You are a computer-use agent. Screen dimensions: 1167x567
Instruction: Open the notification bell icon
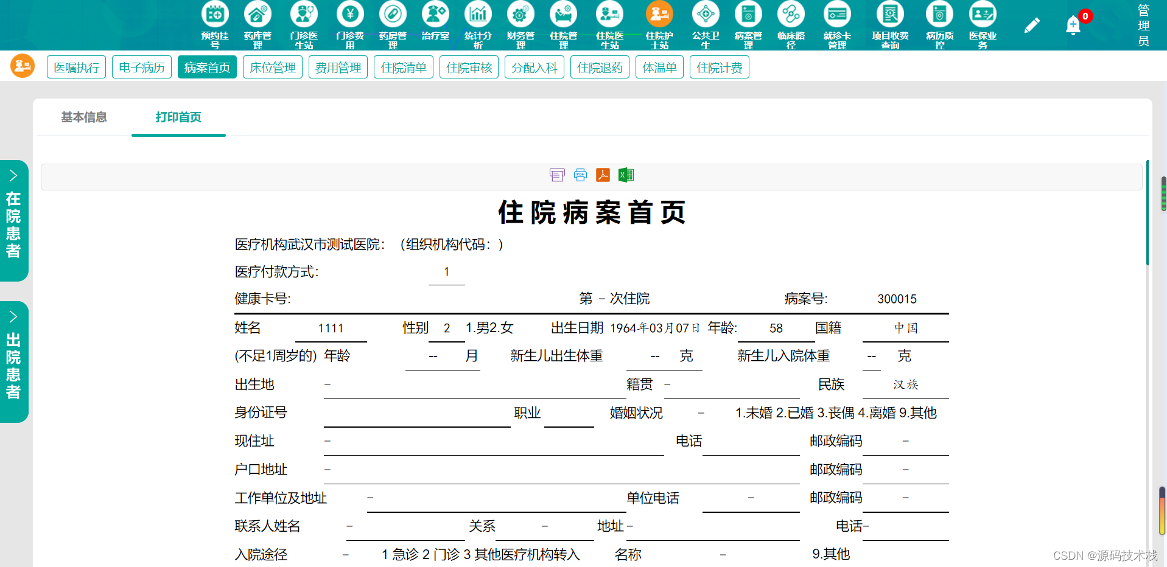[x=1073, y=26]
